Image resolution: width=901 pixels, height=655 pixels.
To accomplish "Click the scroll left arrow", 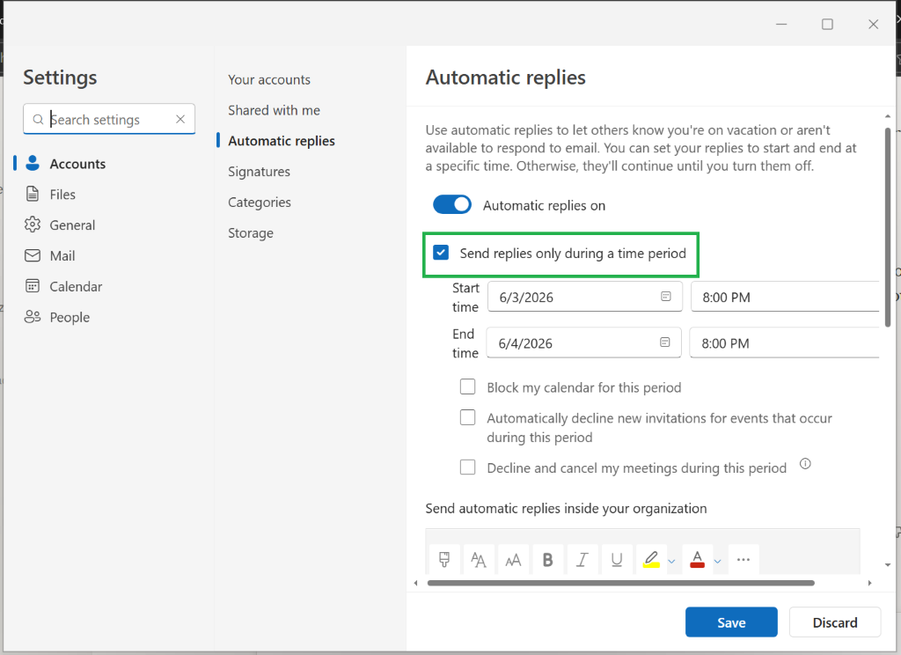I will (x=416, y=583).
